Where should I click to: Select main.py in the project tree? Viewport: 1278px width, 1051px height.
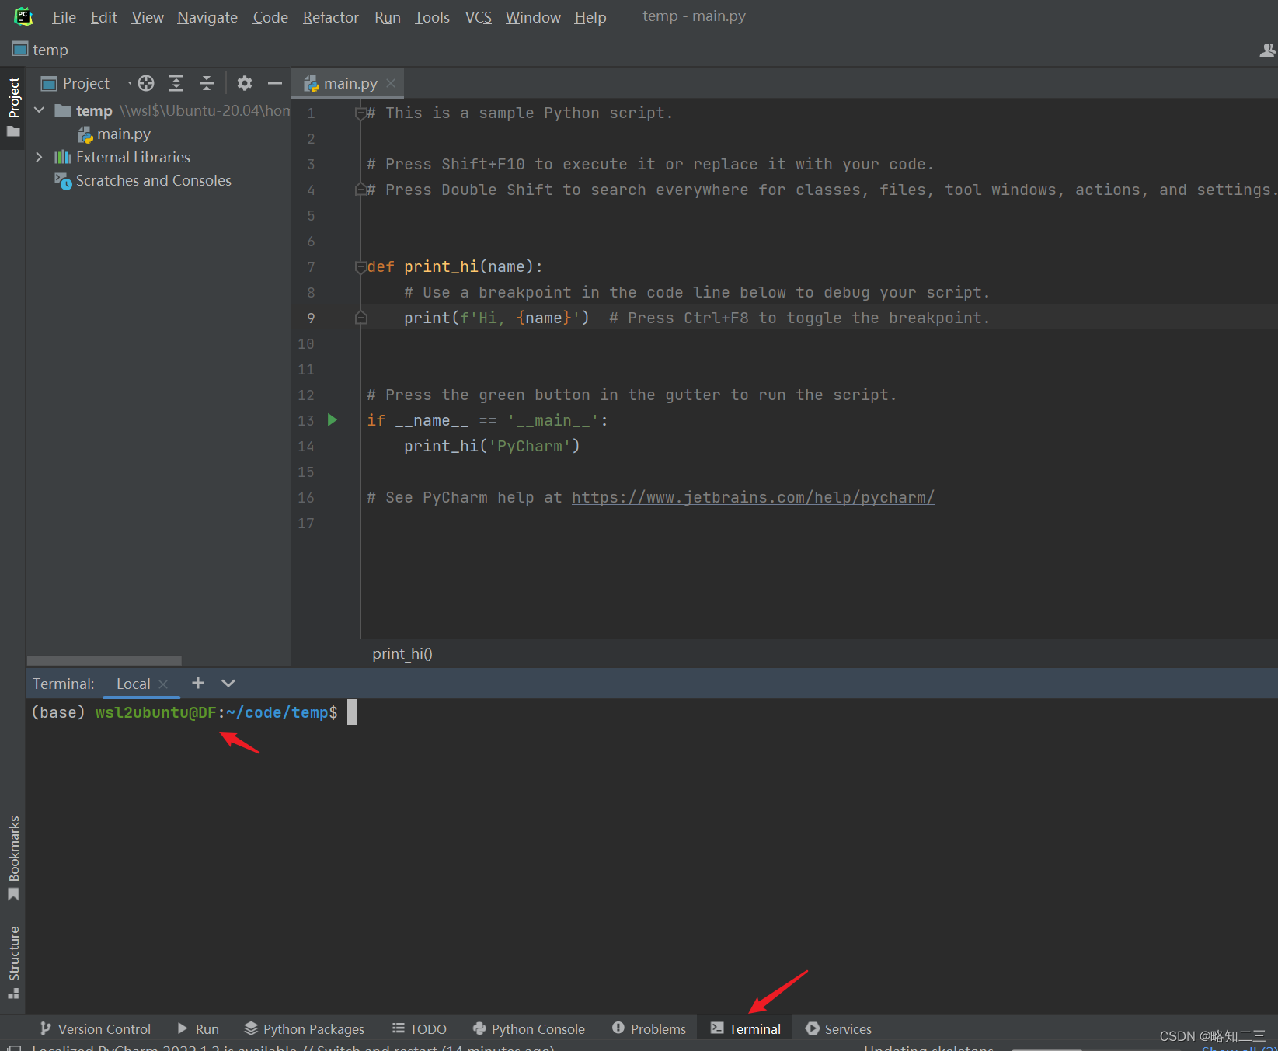pos(114,134)
